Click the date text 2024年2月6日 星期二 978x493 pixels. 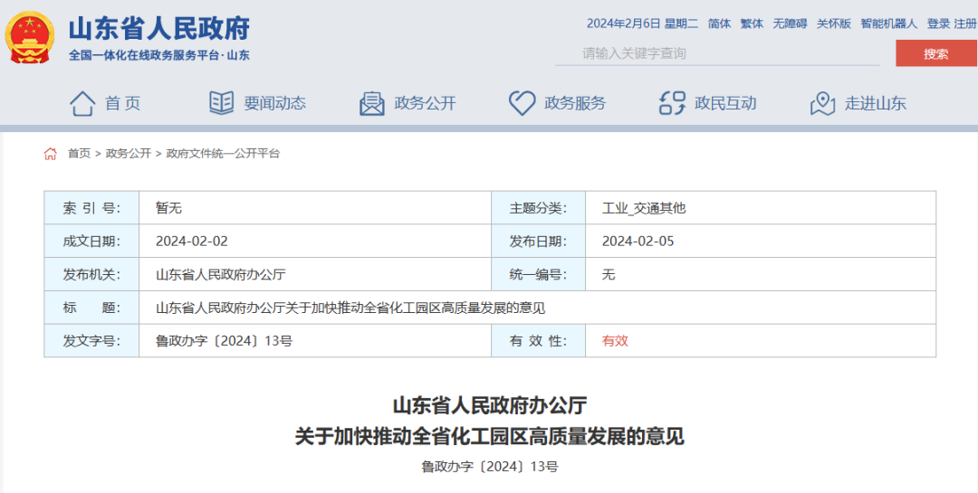(642, 24)
